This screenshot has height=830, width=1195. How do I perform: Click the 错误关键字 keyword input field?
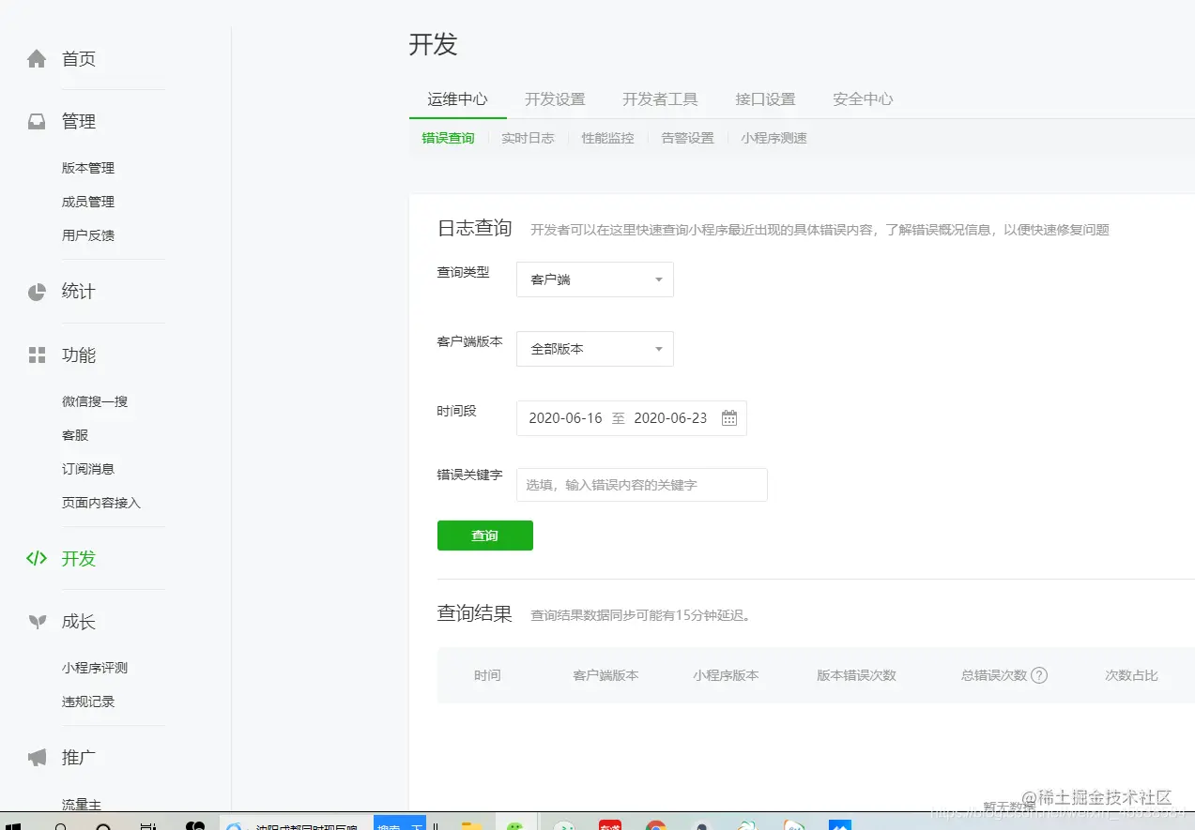[x=641, y=484]
